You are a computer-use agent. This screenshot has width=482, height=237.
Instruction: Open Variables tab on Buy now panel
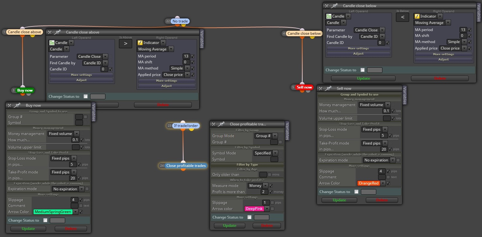[94, 112]
